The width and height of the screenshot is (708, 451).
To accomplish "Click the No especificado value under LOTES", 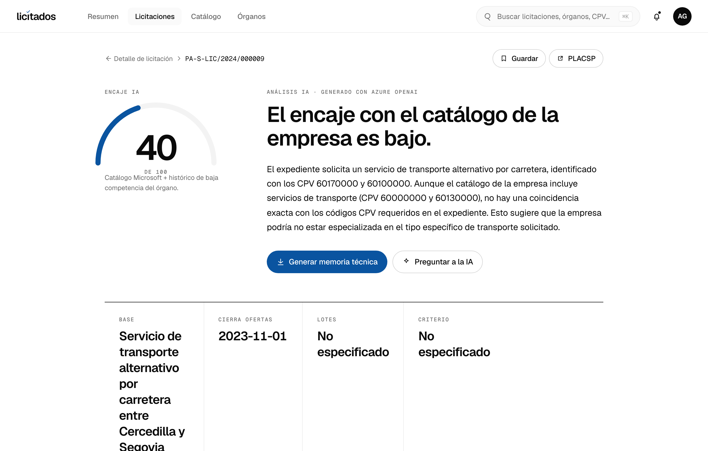I will pos(353,344).
